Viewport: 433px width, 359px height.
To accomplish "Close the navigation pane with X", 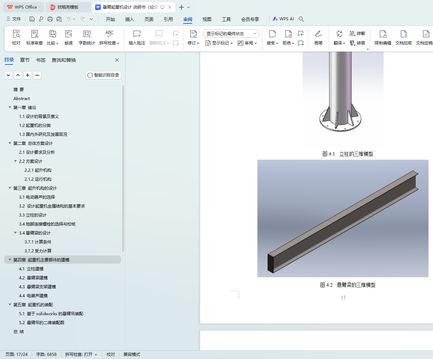I will click(x=117, y=60).
